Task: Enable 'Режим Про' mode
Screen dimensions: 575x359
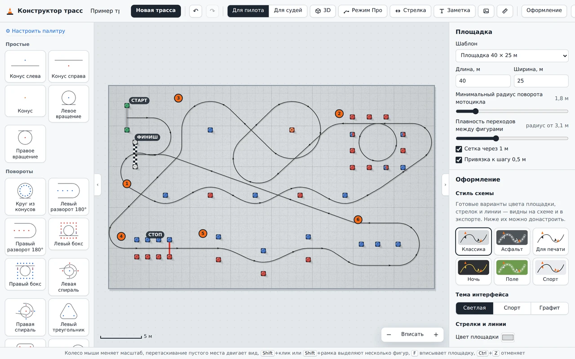Action: coord(363,11)
